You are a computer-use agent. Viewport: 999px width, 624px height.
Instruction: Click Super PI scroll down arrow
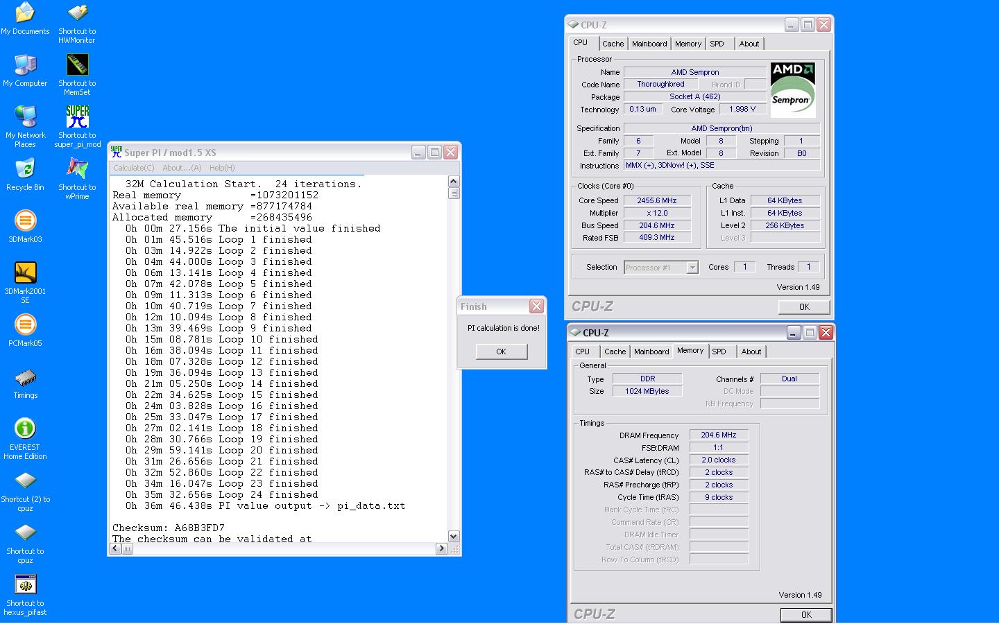click(x=454, y=536)
